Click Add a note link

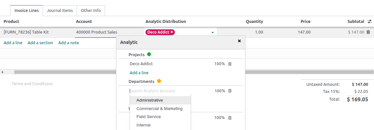point(69,43)
